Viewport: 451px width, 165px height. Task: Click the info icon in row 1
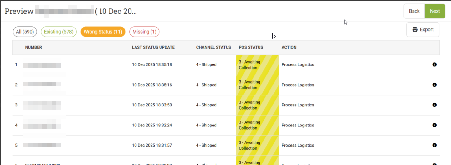[x=434, y=64]
